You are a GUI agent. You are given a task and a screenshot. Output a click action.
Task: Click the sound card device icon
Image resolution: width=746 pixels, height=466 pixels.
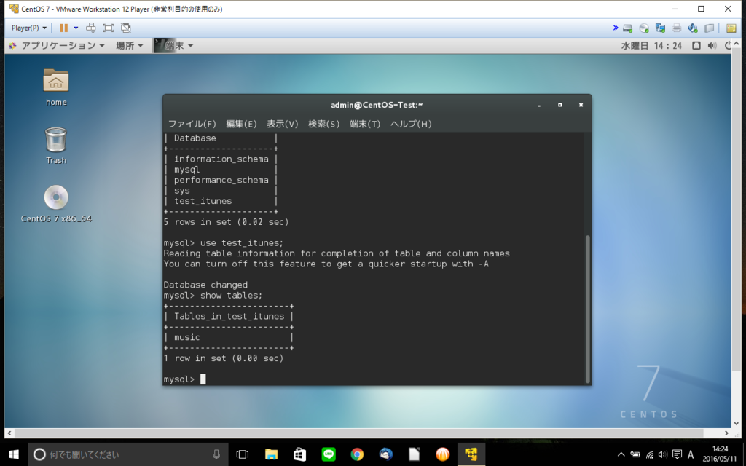click(692, 28)
